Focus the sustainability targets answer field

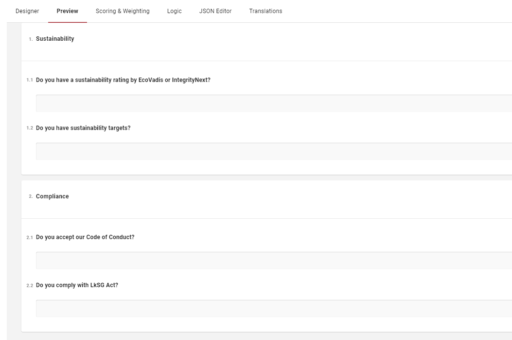pyautogui.click(x=273, y=151)
